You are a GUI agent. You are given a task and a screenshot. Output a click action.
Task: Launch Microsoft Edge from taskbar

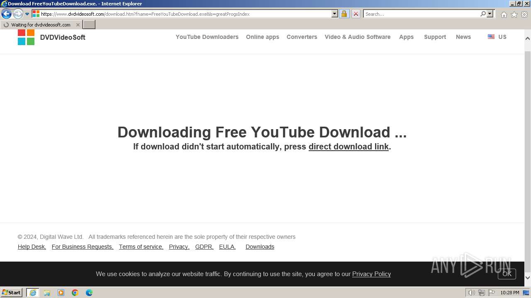[x=89, y=293]
